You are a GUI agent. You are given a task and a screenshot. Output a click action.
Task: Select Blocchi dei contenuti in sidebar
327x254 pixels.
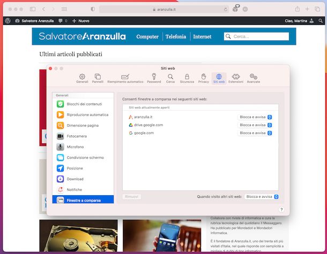(x=83, y=104)
